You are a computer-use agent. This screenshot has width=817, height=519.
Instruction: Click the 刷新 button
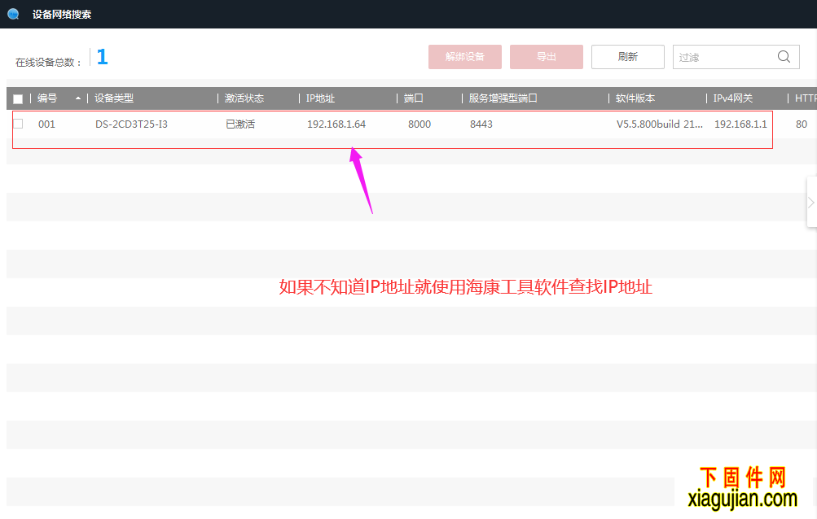tap(627, 57)
